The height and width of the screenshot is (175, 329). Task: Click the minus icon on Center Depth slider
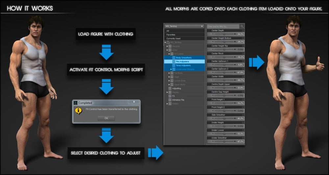click(213, 34)
